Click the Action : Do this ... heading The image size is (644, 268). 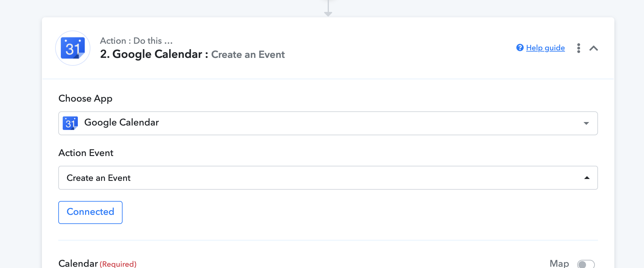click(x=136, y=41)
